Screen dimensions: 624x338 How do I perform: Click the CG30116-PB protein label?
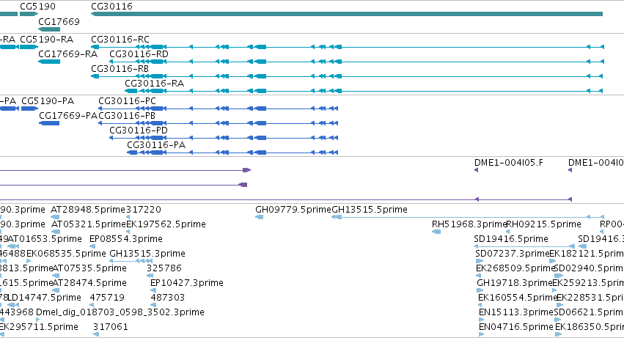(x=127, y=116)
